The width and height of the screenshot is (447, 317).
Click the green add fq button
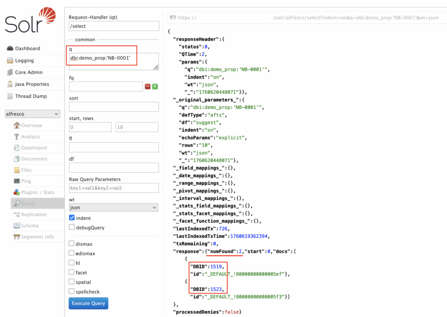[155, 87]
